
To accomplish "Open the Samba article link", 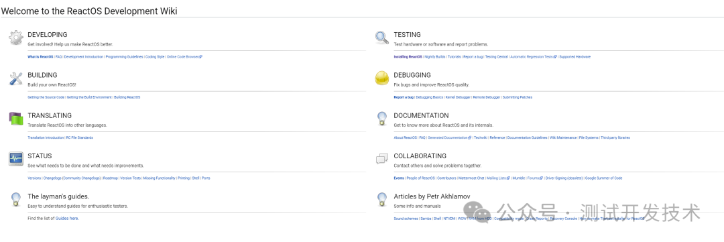I will [426, 219].
